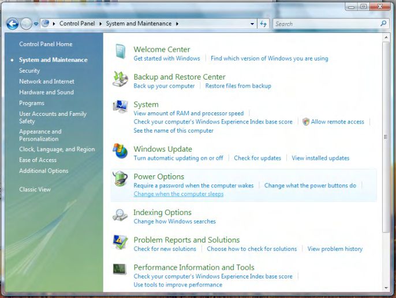Expand arrow after System and Maintenance breadcrumb
396x298 pixels.
coord(177,24)
